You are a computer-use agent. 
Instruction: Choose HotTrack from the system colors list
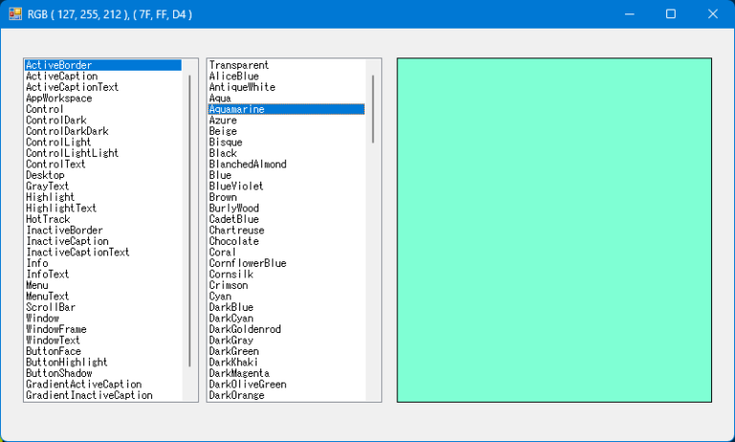click(48, 219)
